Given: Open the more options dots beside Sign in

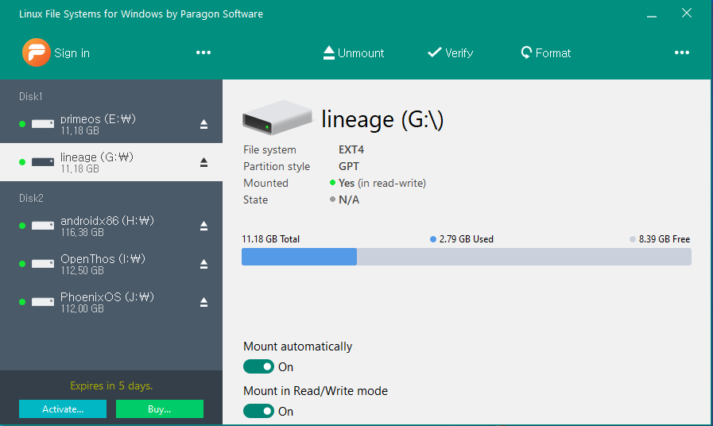Looking at the screenshot, I should [203, 52].
